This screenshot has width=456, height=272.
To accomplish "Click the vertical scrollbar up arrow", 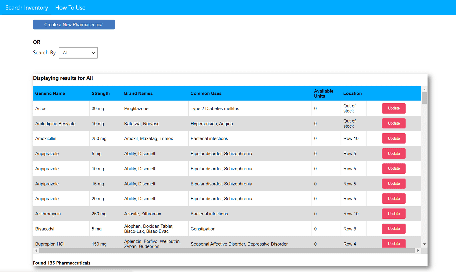I will [424, 89].
